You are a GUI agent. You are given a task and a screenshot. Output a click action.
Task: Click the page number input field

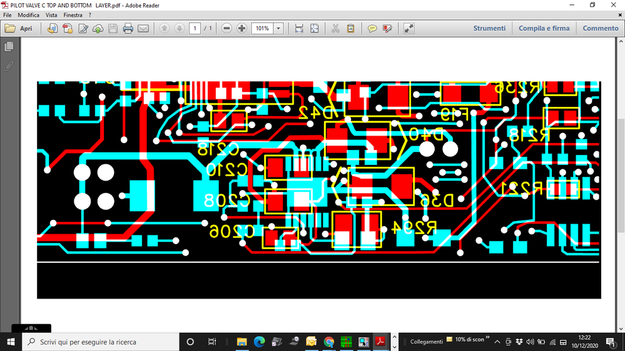(x=195, y=28)
